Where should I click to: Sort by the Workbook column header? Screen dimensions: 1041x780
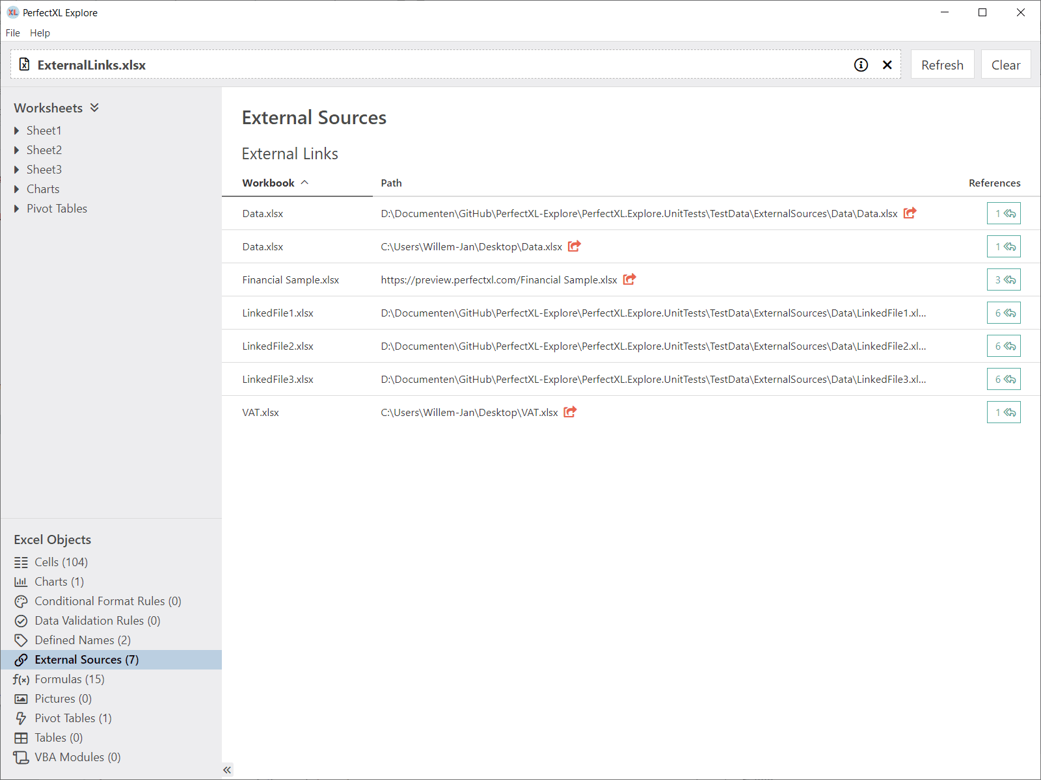coord(269,183)
